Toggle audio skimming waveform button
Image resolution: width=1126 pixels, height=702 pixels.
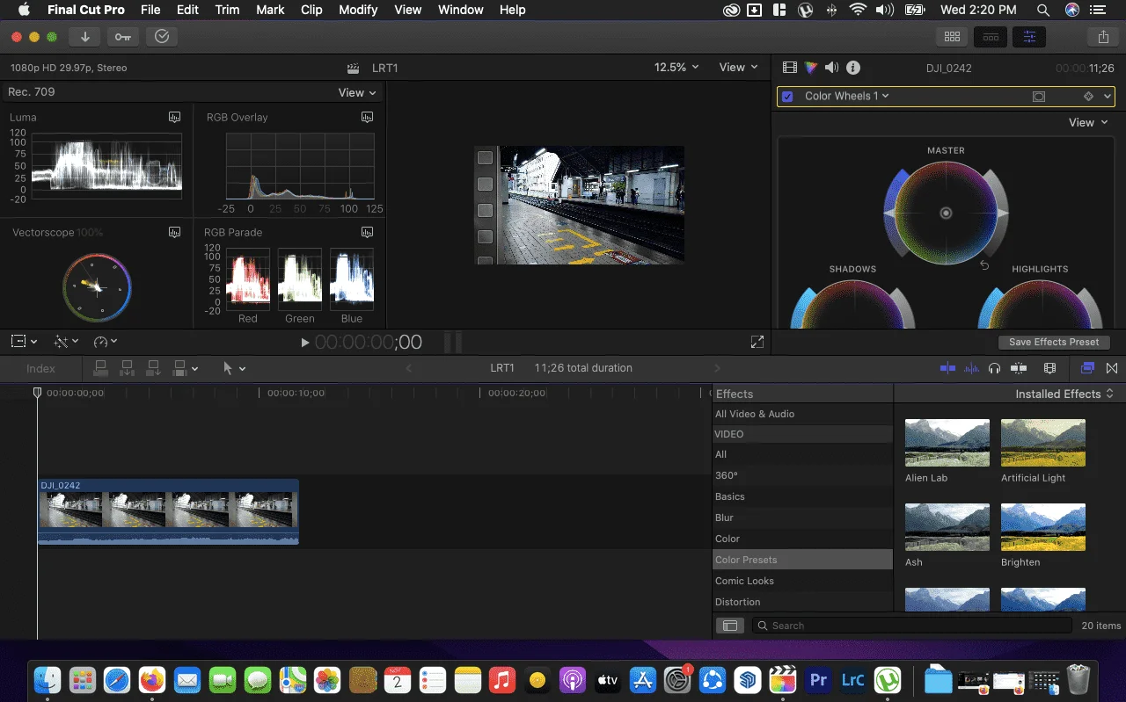click(971, 368)
